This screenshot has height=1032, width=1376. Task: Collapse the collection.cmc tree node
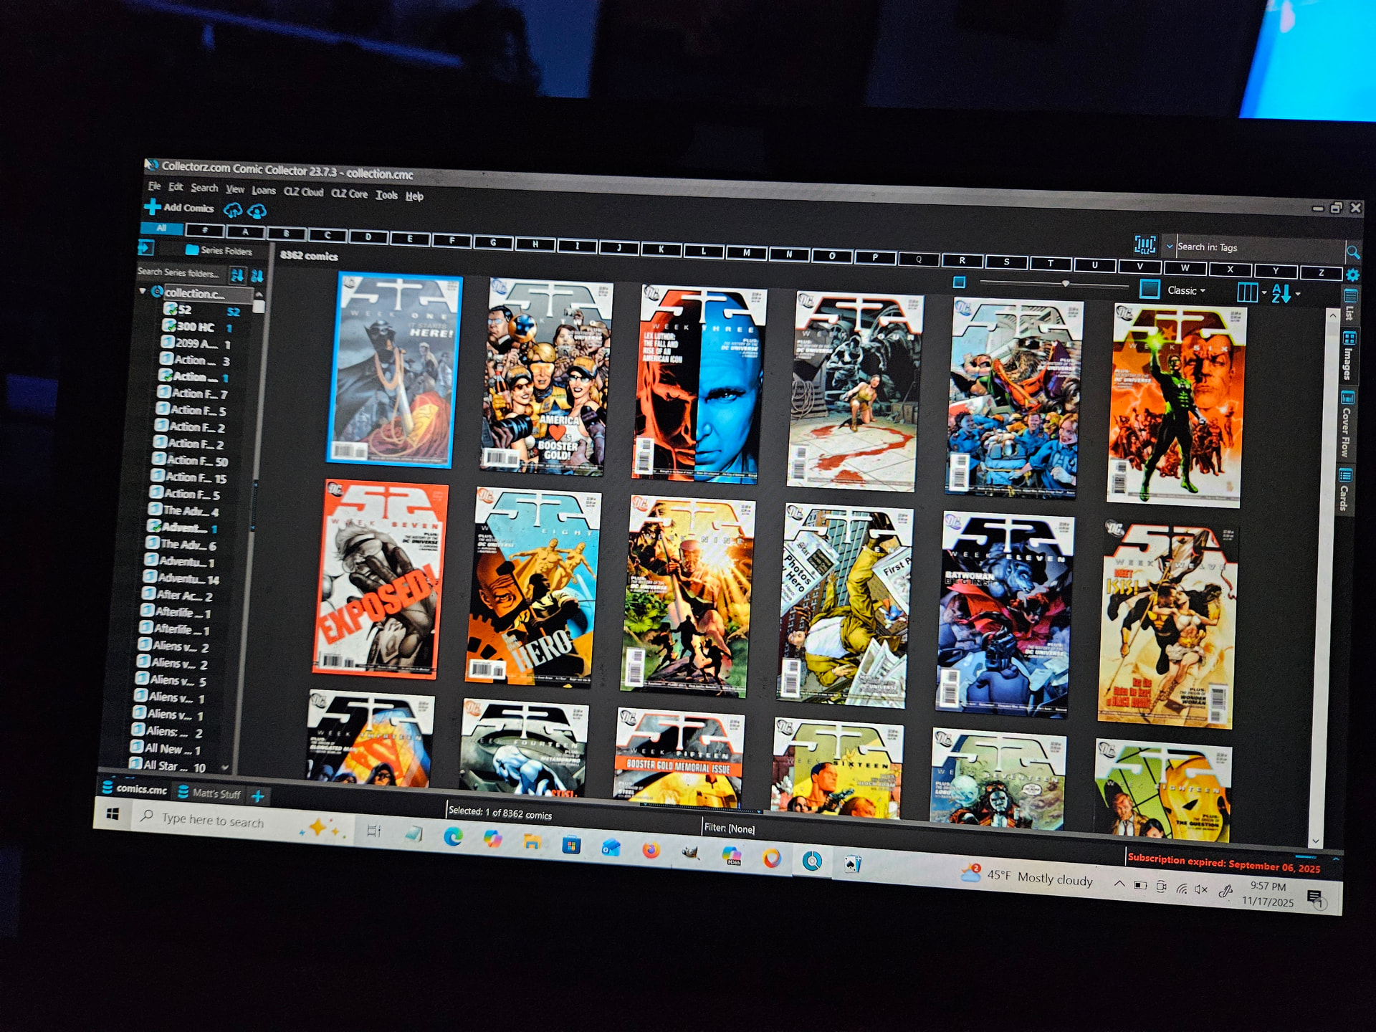coord(143,291)
